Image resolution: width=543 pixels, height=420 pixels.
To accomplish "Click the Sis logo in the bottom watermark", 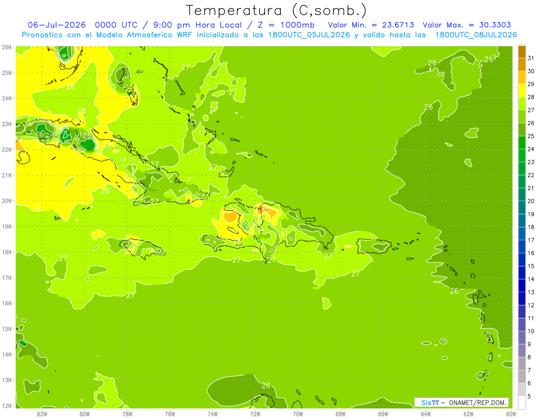I will [x=426, y=402].
